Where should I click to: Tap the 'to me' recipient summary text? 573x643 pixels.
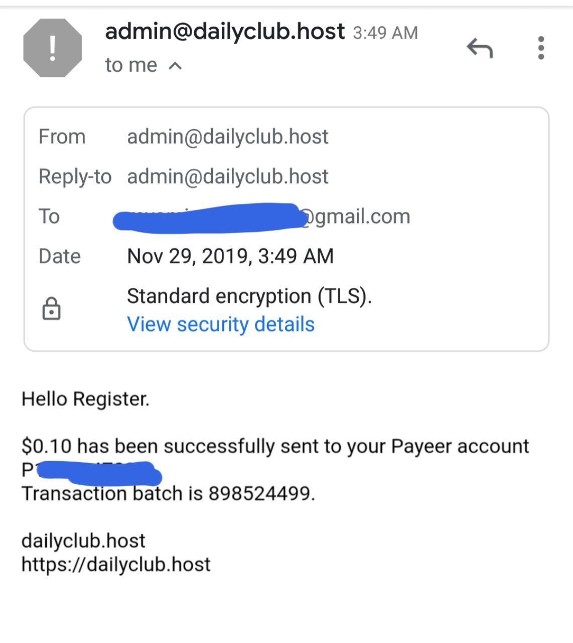click(x=131, y=65)
